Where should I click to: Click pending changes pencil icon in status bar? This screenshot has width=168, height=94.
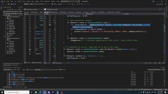136,90
